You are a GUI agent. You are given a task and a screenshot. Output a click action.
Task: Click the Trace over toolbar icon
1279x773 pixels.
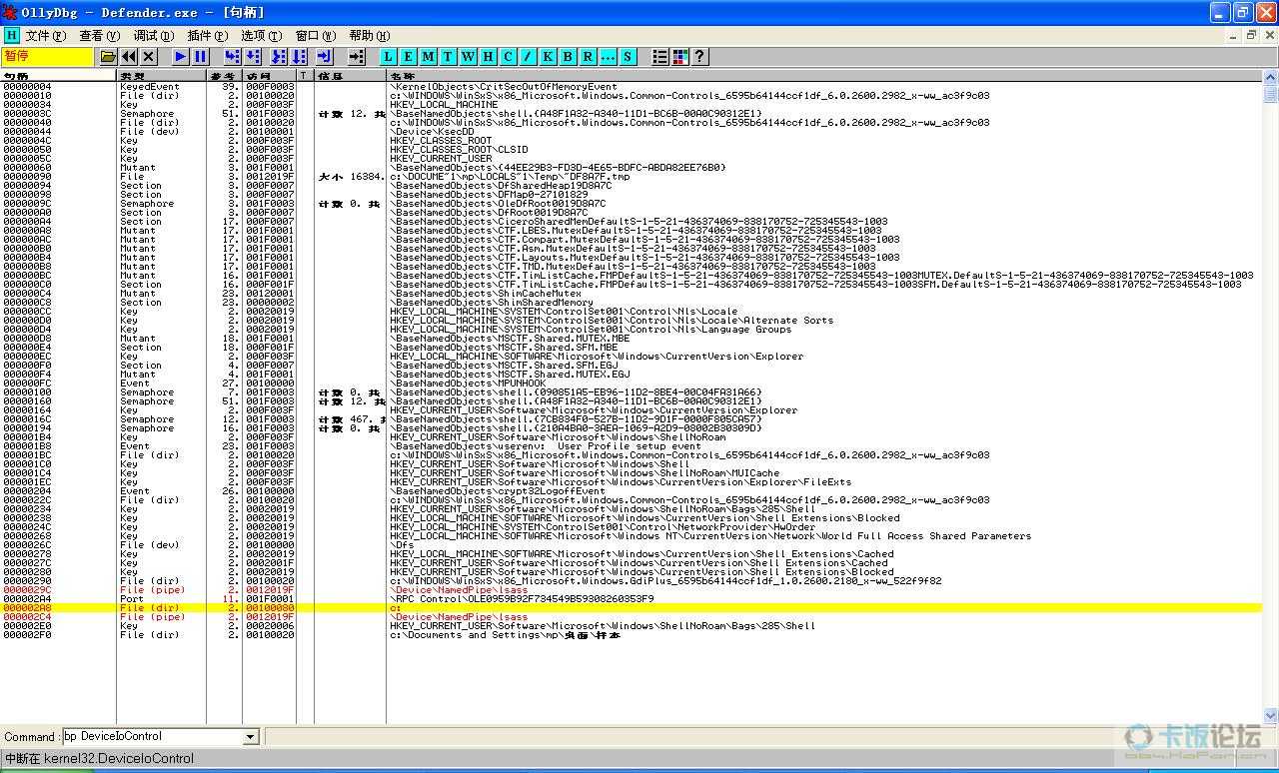(299, 57)
